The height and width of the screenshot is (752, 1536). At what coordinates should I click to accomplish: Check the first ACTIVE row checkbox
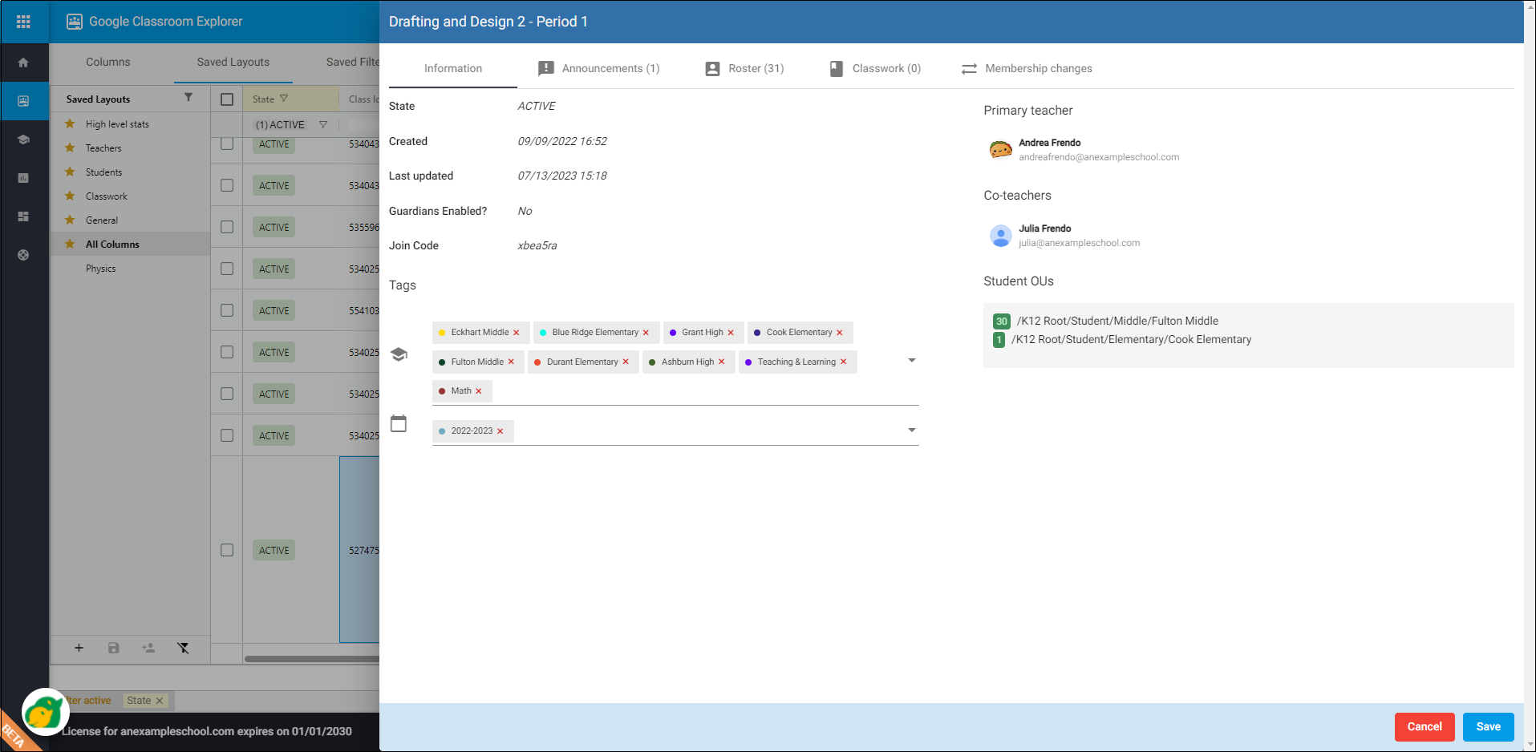click(227, 144)
